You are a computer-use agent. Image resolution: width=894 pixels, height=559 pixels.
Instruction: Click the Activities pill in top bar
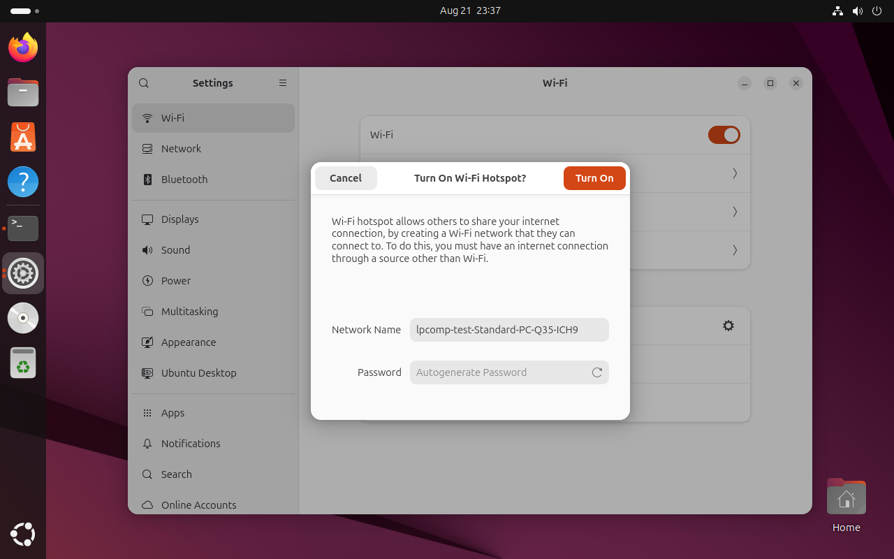point(25,11)
